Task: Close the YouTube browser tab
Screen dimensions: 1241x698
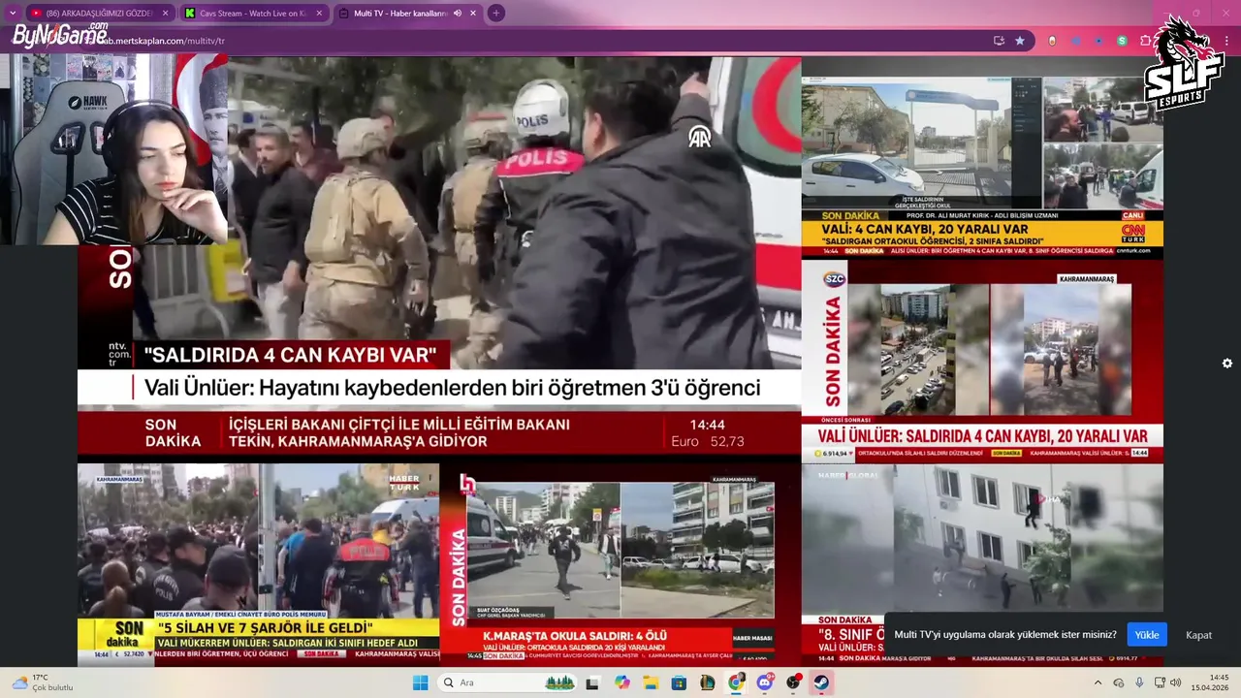Action: click(x=165, y=14)
